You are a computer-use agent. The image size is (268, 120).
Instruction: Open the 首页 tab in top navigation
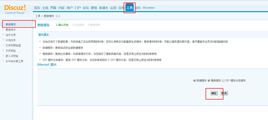(x=37, y=8)
